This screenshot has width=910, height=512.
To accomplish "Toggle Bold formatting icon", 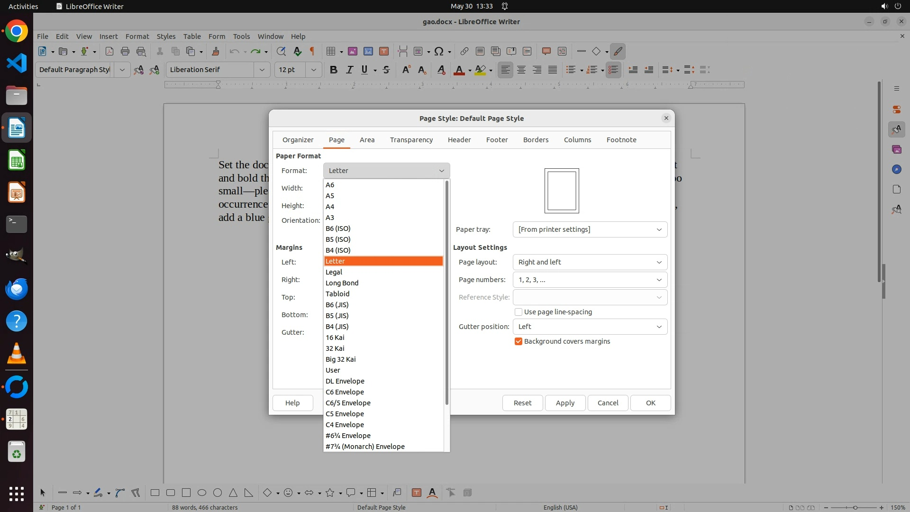I will coord(333,70).
